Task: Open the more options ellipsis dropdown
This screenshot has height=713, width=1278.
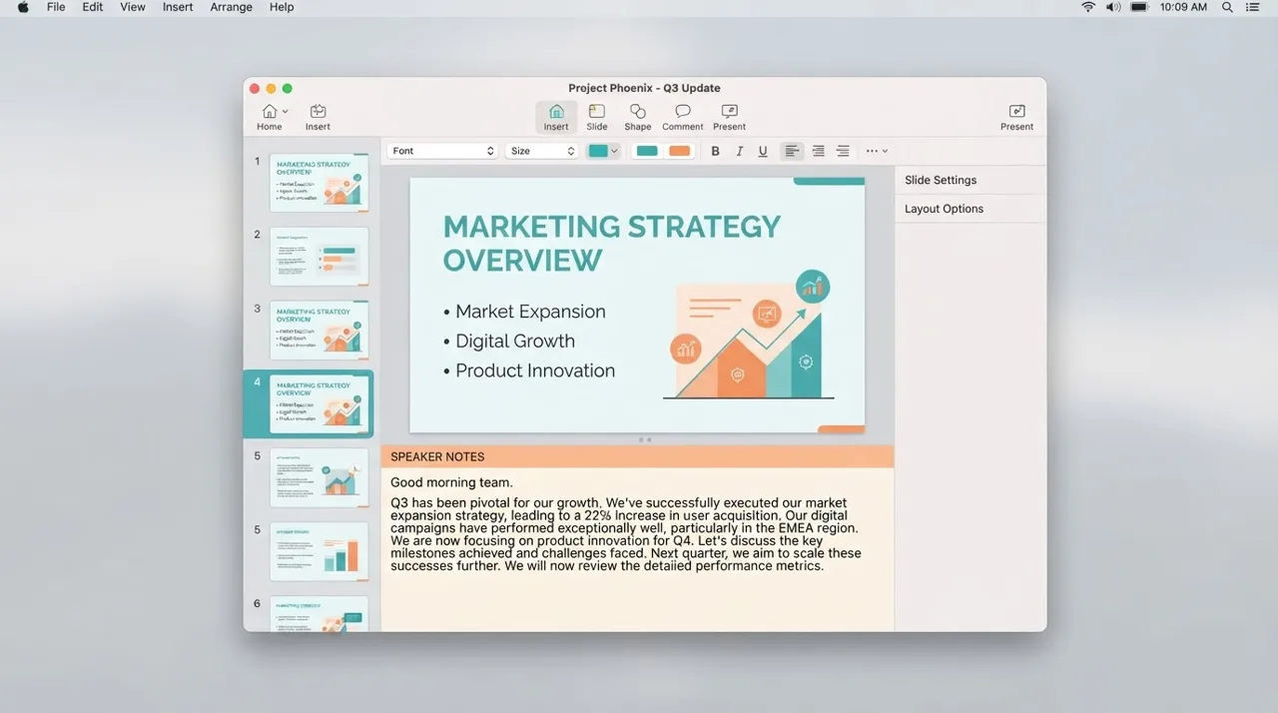Action: [x=877, y=151]
